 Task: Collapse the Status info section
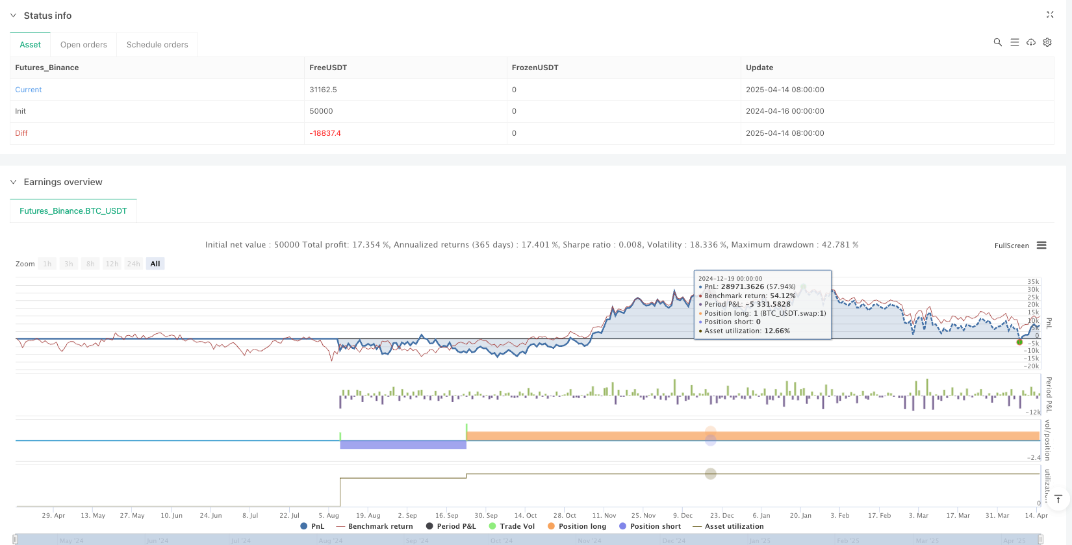click(13, 16)
